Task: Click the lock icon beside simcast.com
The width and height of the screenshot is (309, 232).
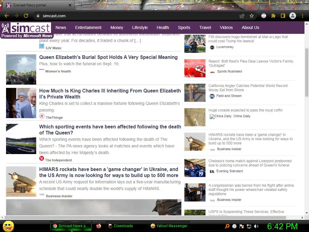Action: (38, 16)
